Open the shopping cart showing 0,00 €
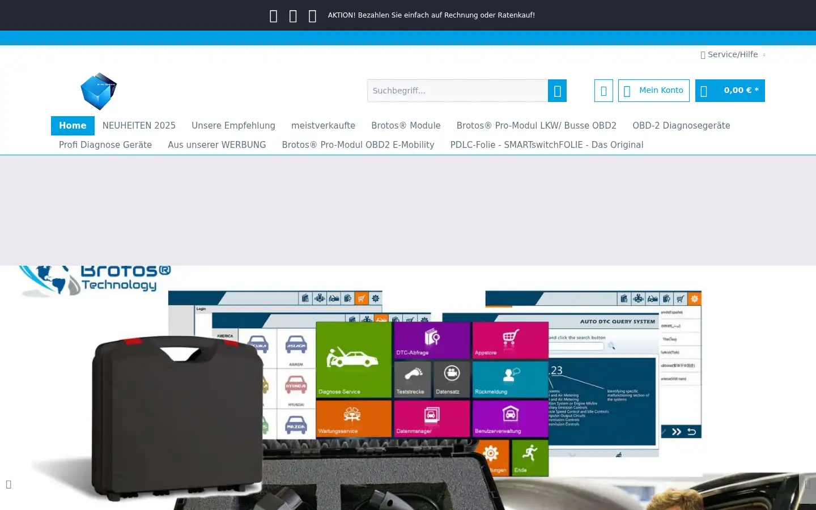 [x=730, y=91]
